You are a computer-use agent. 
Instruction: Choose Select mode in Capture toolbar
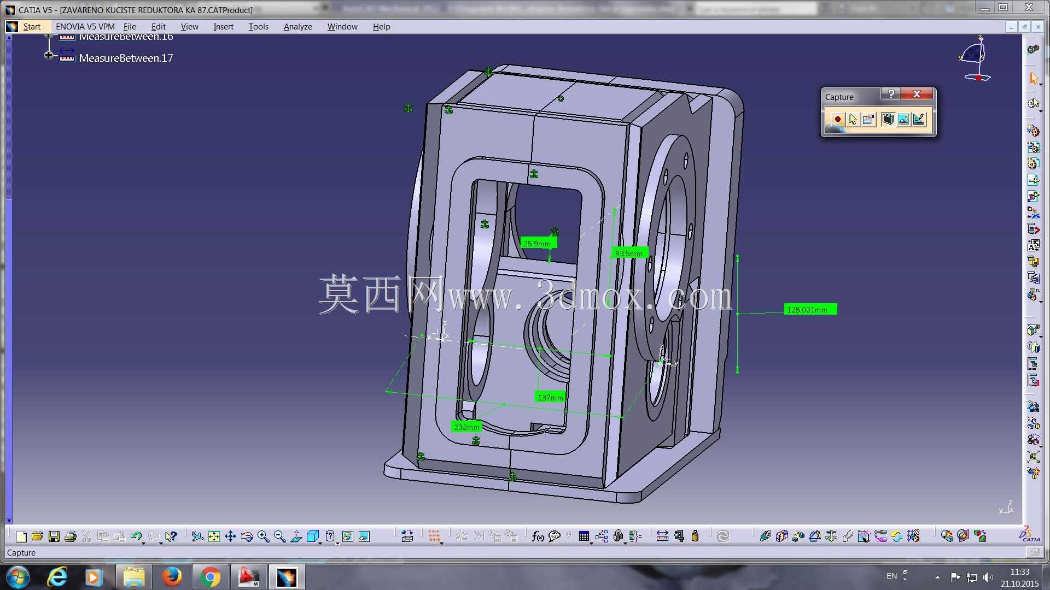click(x=853, y=119)
